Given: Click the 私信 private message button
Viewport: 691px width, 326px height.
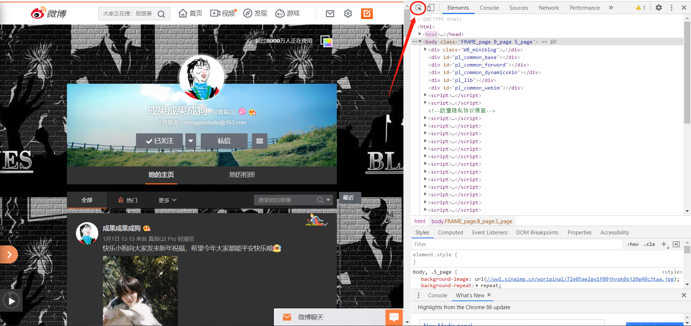Looking at the screenshot, I should [x=224, y=141].
